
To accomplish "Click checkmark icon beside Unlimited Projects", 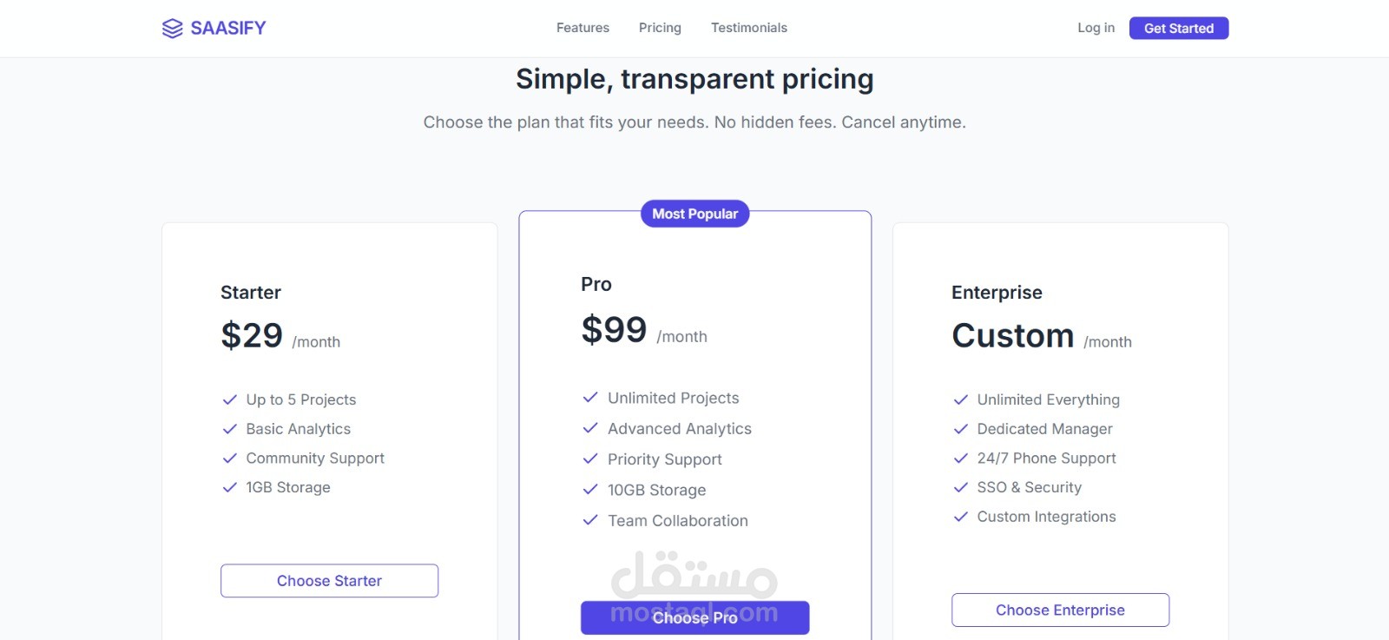I will [x=590, y=398].
